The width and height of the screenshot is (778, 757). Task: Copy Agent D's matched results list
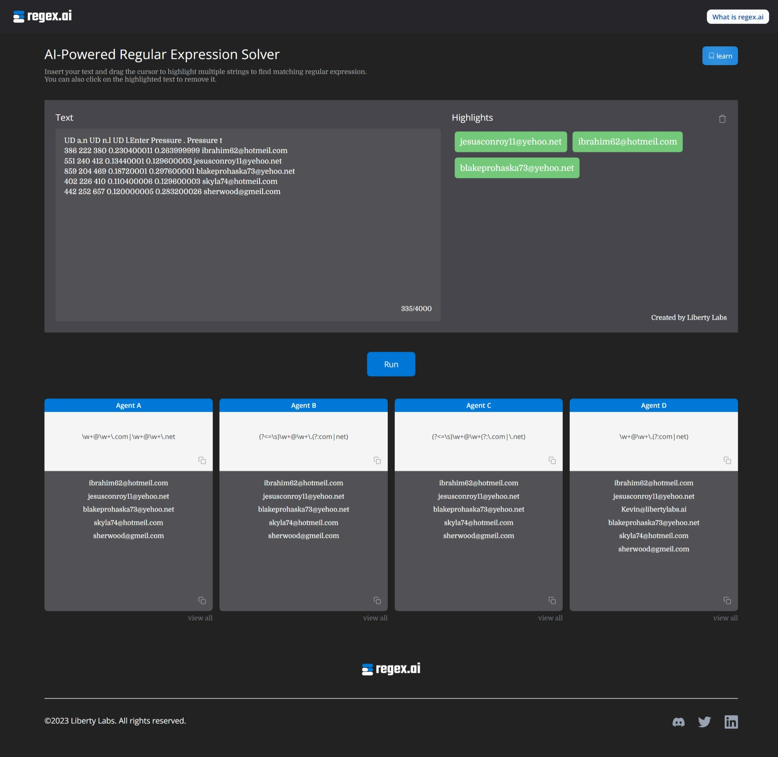727,600
